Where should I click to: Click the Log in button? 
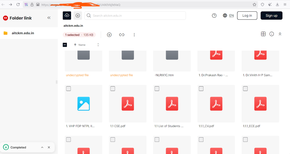click(247, 16)
